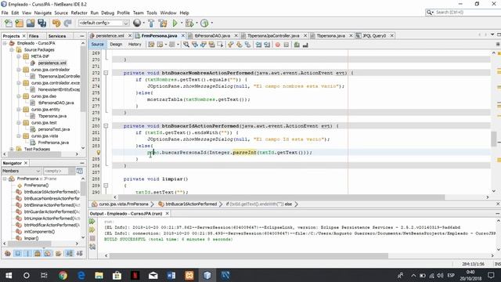Click the Toggle Bookmark editor icon

coord(247,45)
